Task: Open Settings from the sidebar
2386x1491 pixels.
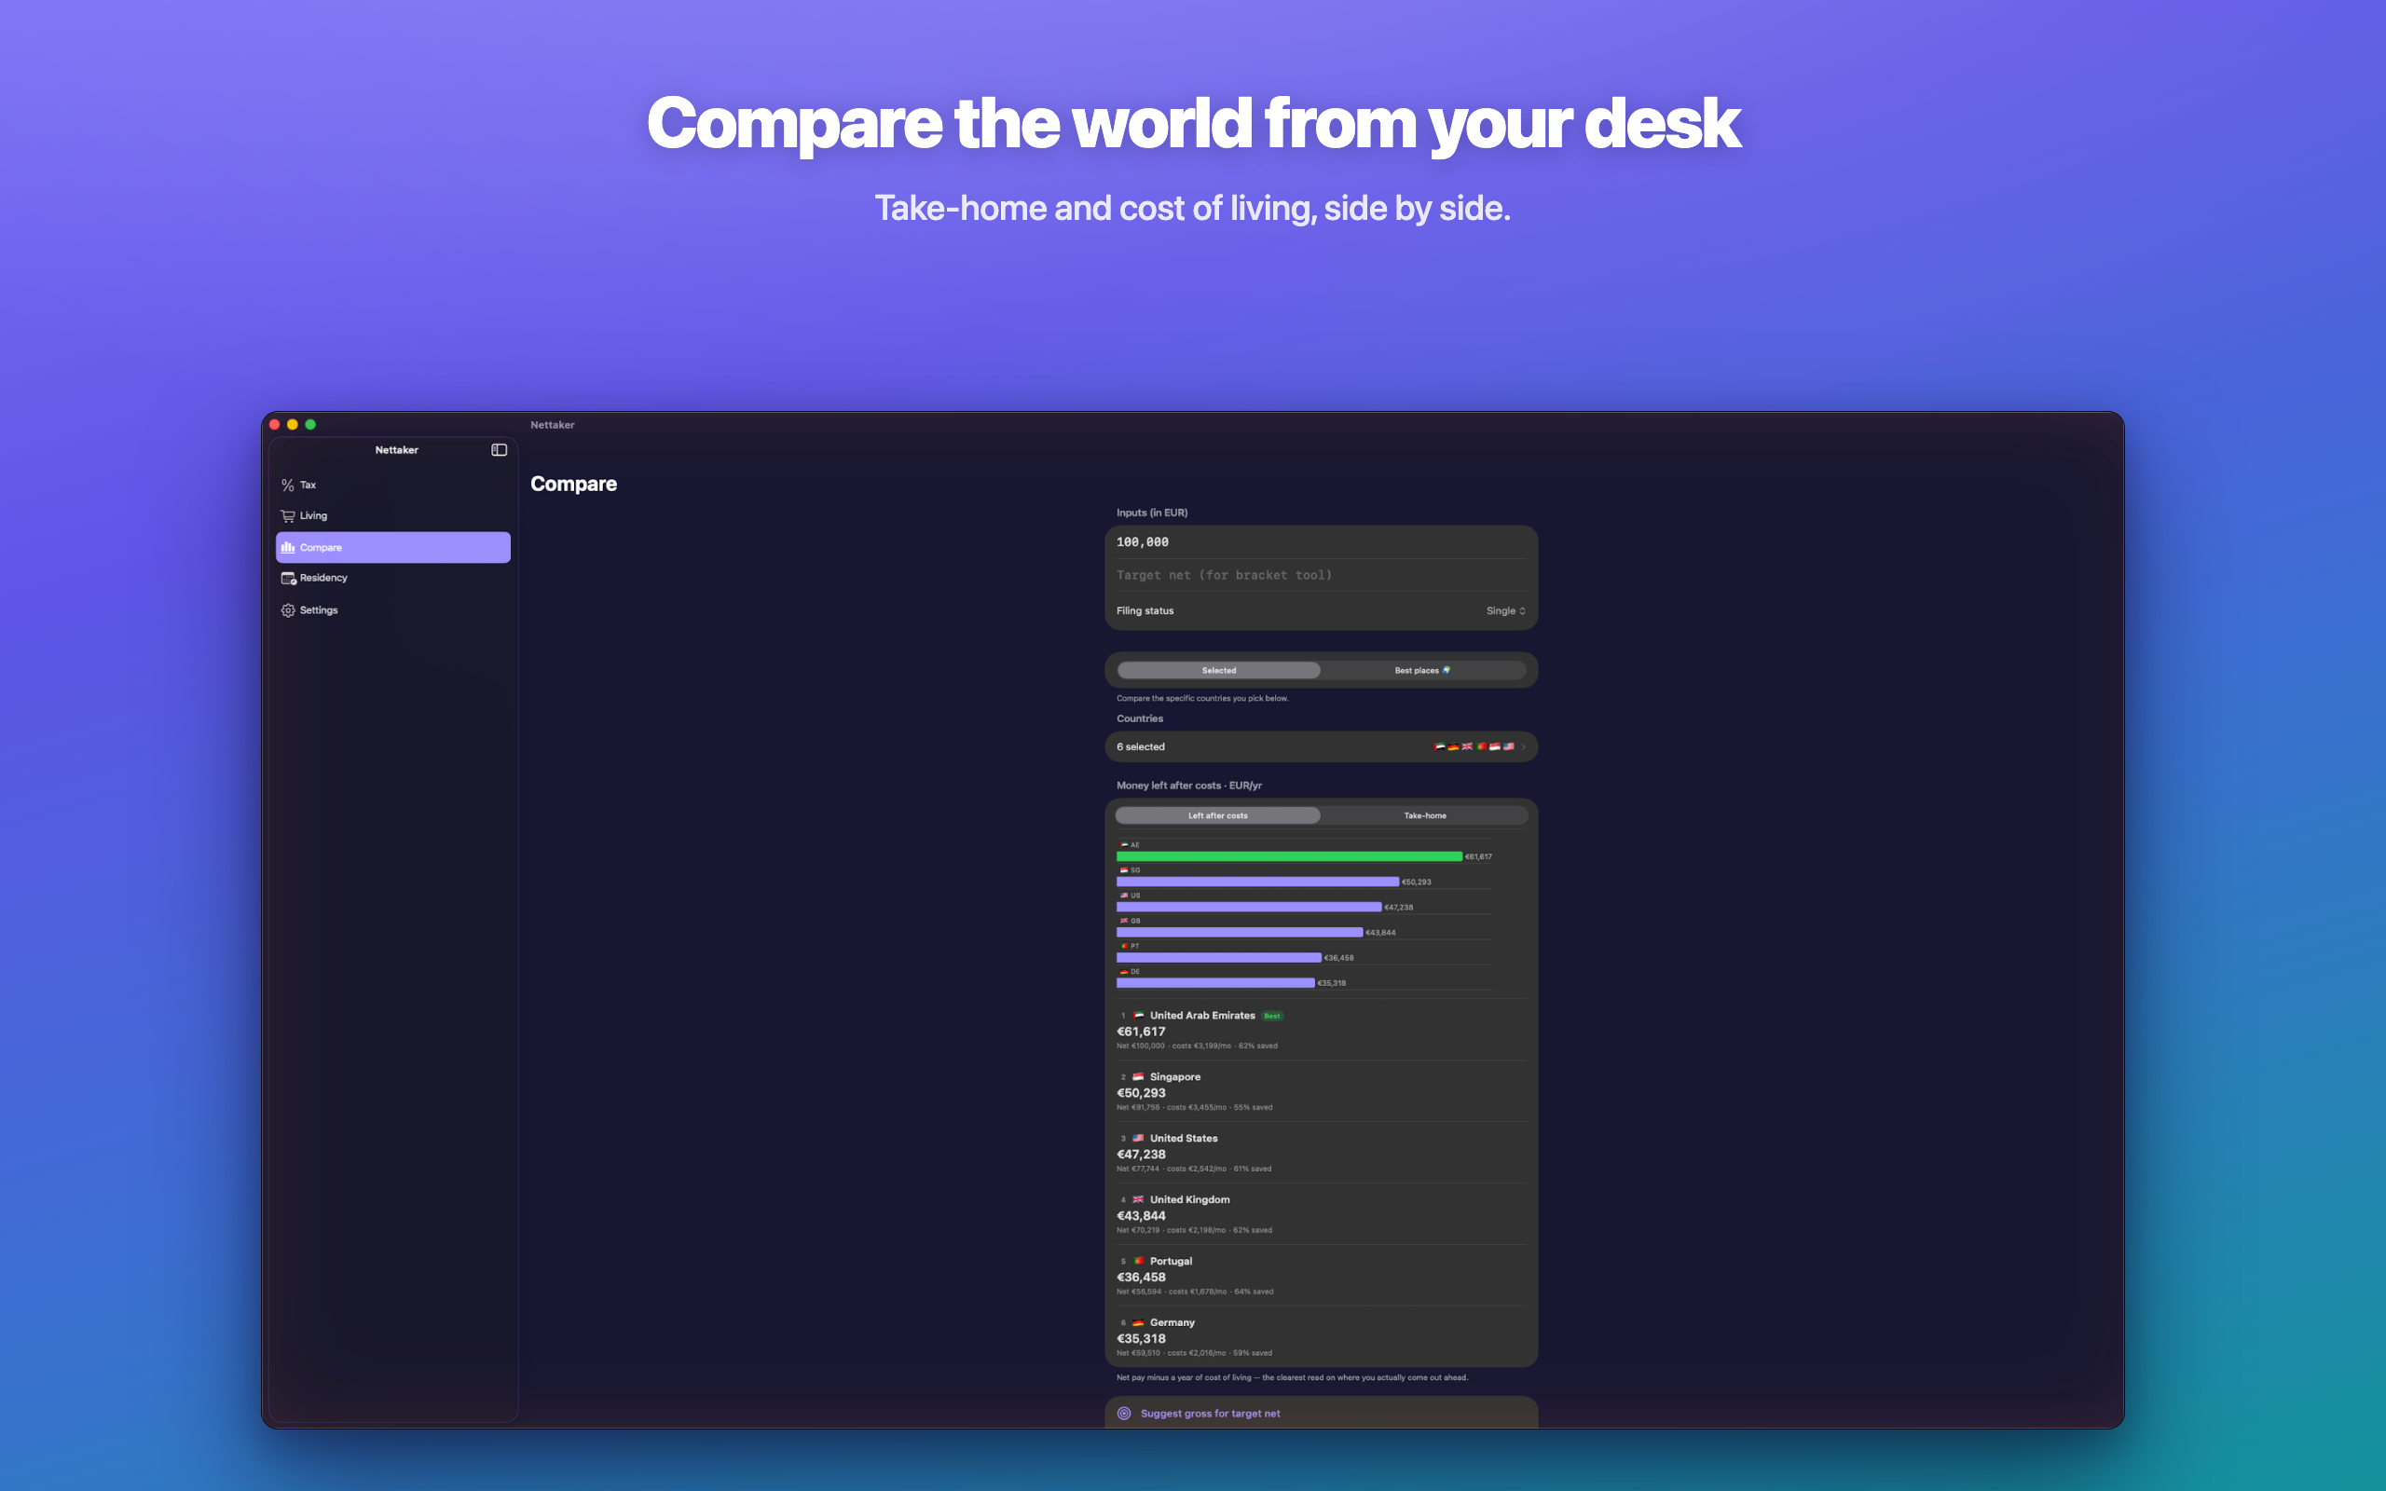Action: [392, 610]
